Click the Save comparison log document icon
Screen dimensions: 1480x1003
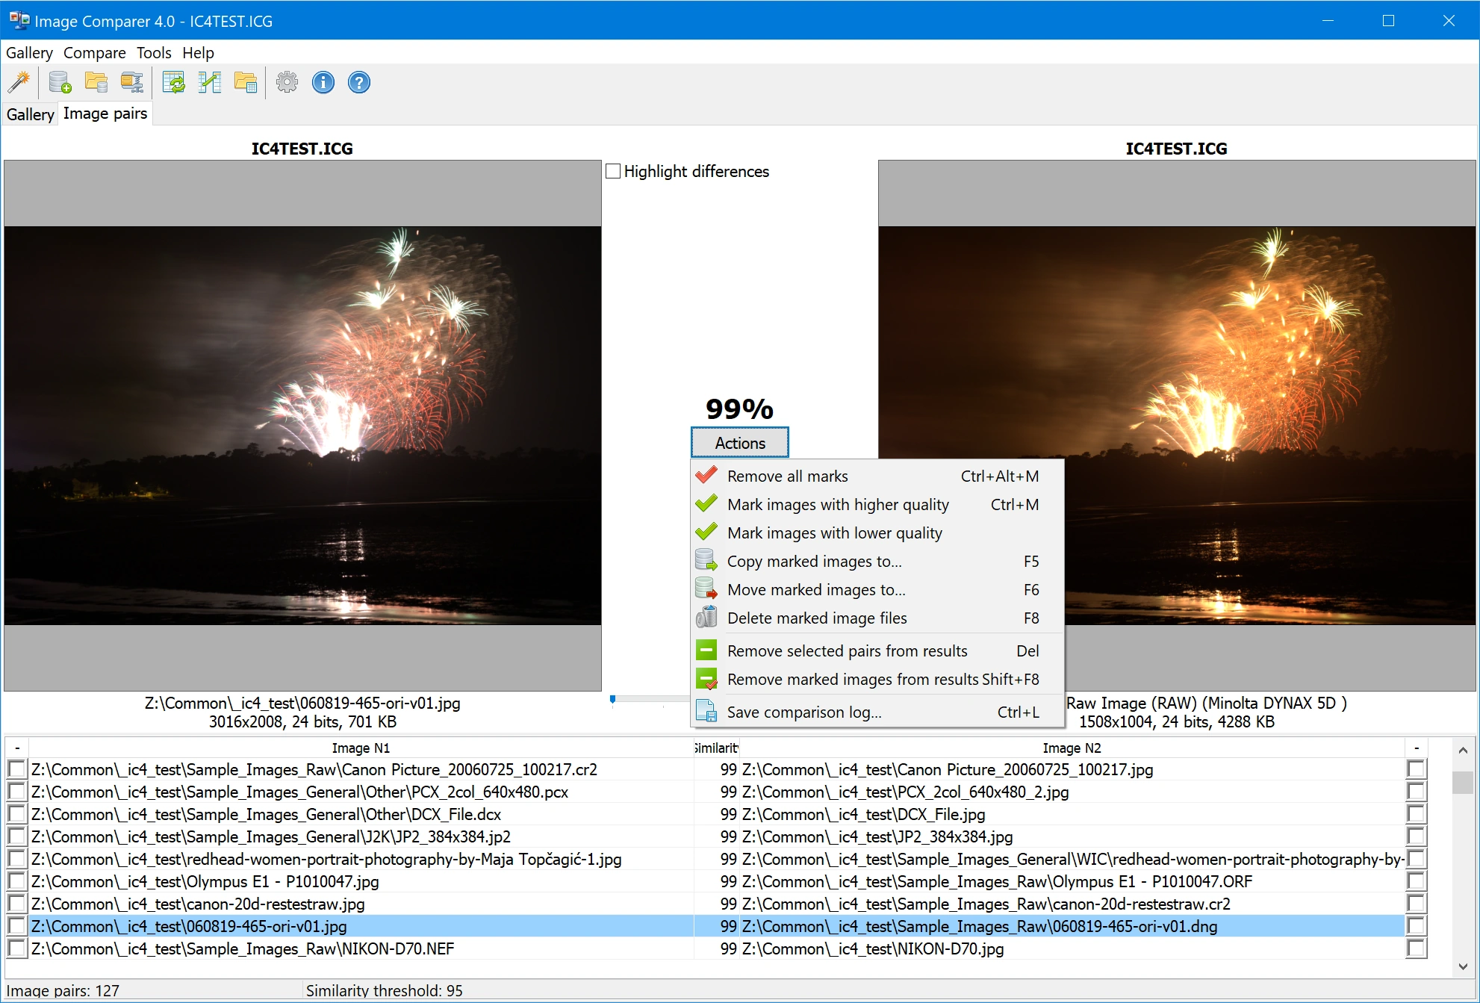click(x=706, y=712)
